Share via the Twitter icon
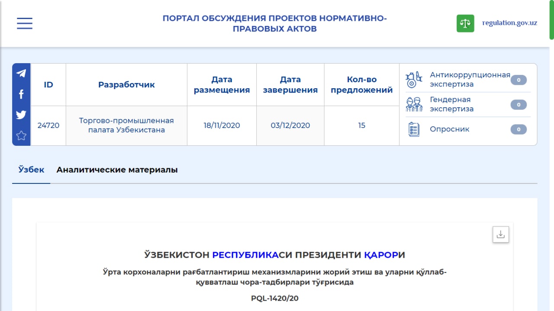 (21, 115)
